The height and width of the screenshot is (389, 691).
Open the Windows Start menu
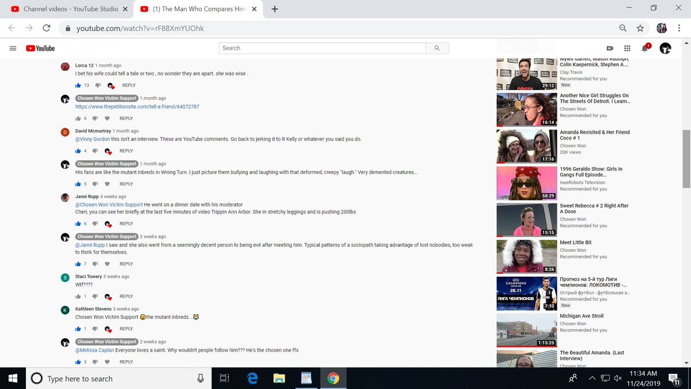tap(13, 378)
